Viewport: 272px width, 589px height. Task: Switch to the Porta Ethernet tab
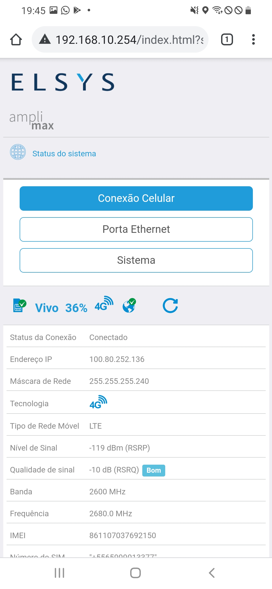coord(136,229)
